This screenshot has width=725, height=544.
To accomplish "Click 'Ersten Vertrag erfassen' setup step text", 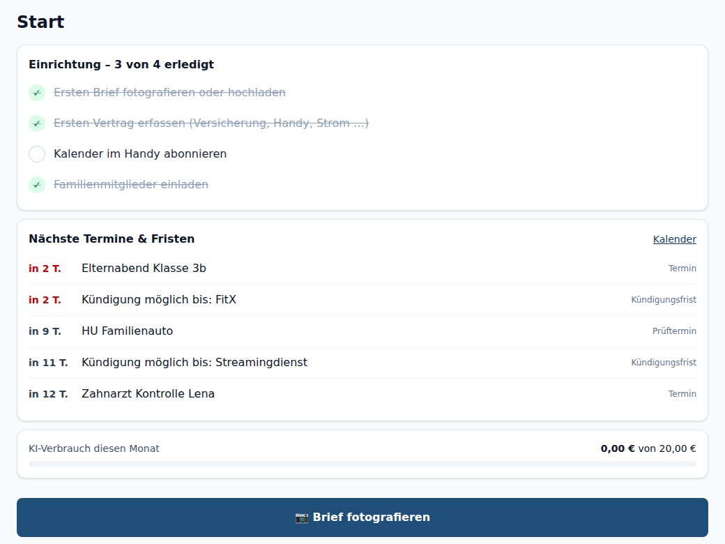I will tap(211, 123).
